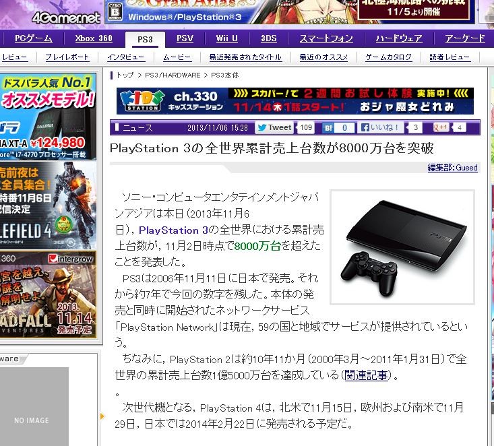Open the ハードウェア tab
Viewport: 494px width, 446px height.
coord(399,38)
